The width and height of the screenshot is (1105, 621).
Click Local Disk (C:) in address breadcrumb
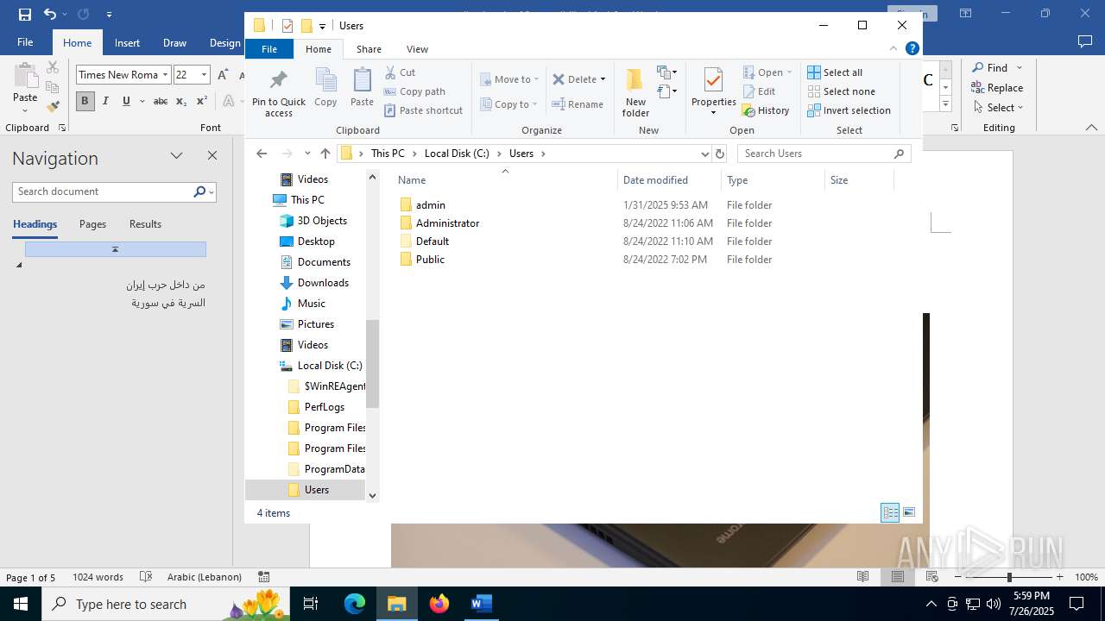(457, 154)
